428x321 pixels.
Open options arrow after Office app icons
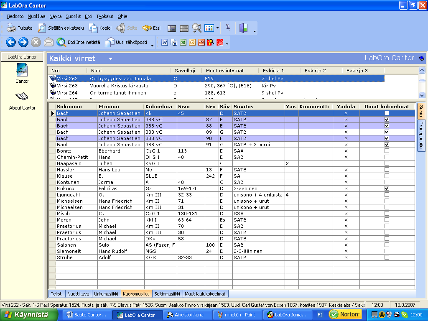point(227,43)
